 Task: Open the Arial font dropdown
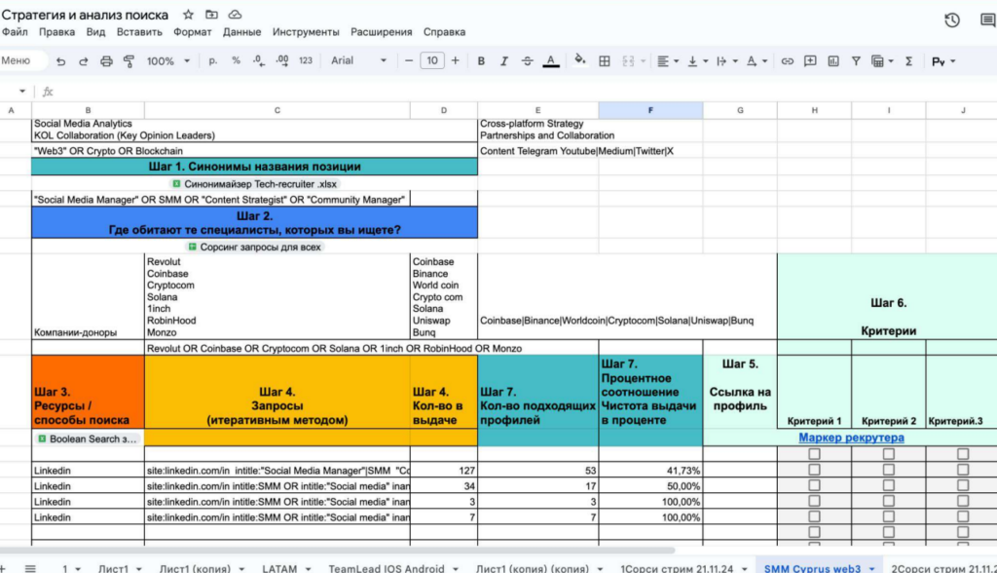pyautogui.click(x=358, y=60)
